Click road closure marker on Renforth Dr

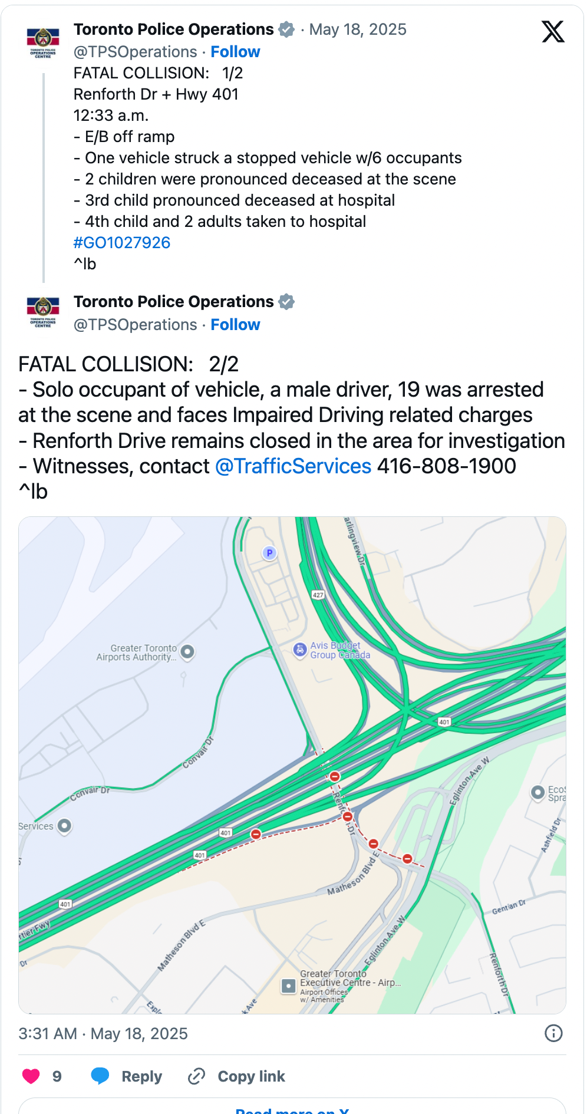pos(348,816)
